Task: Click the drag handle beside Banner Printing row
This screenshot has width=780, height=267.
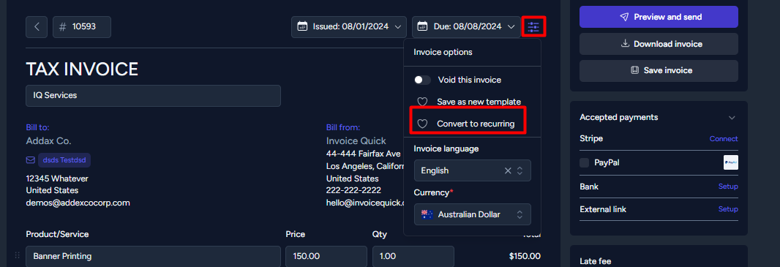Action: click(18, 255)
